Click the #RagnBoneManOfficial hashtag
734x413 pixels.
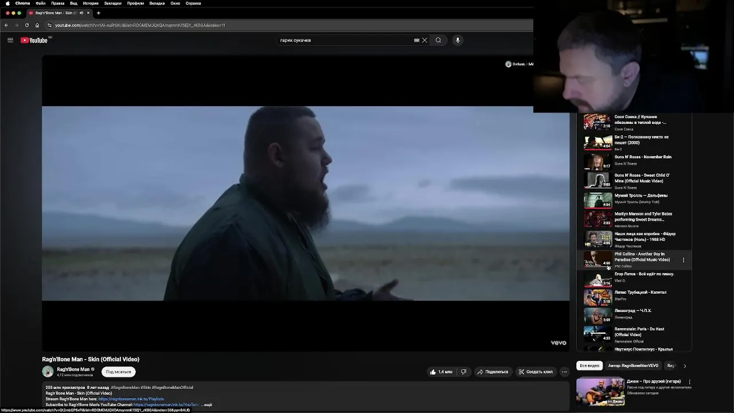coord(173,387)
